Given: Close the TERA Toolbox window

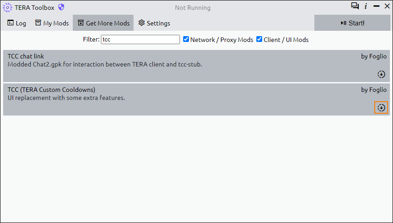Looking at the screenshot, I should coord(387,6).
